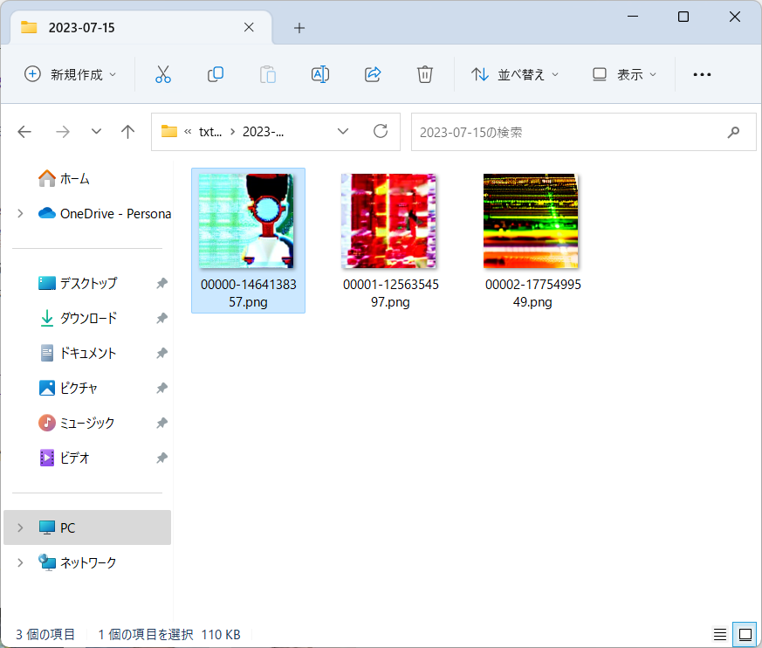Open the 表示 view dropdown

(624, 74)
